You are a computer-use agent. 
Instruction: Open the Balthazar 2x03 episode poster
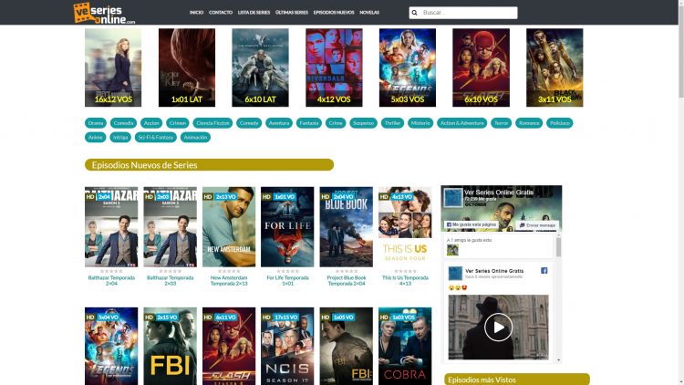pyautogui.click(x=171, y=227)
